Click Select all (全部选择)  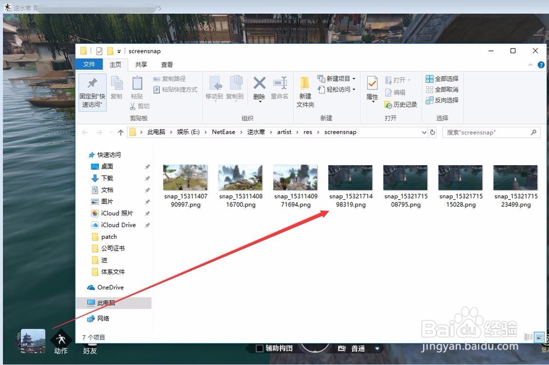(442, 78)
